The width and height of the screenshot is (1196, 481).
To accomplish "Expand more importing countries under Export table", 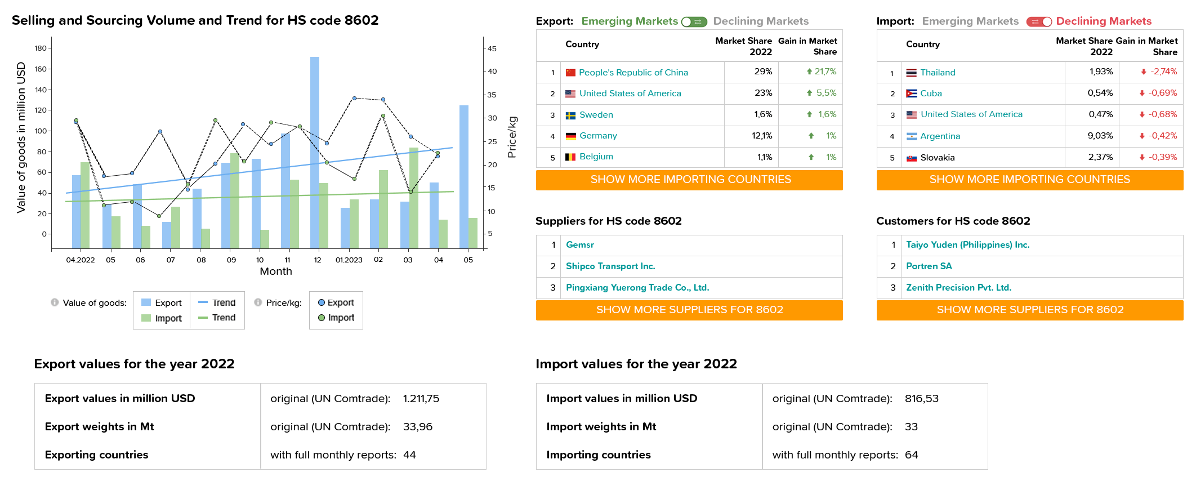I will [689, 180].
